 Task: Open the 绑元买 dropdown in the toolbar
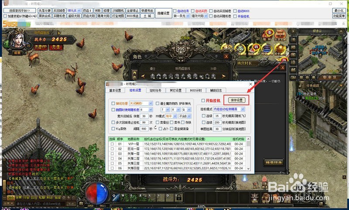(74, 10)
